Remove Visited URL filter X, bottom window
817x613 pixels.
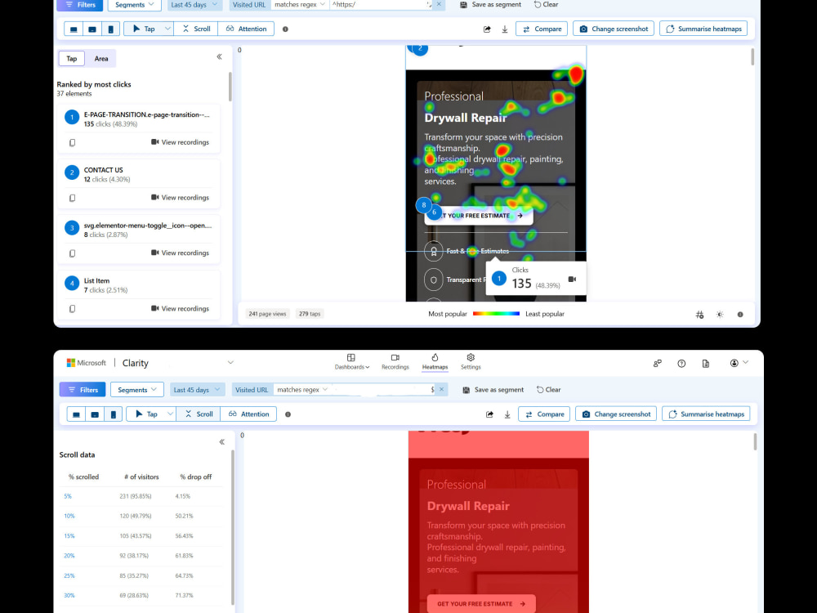[441, 389]
